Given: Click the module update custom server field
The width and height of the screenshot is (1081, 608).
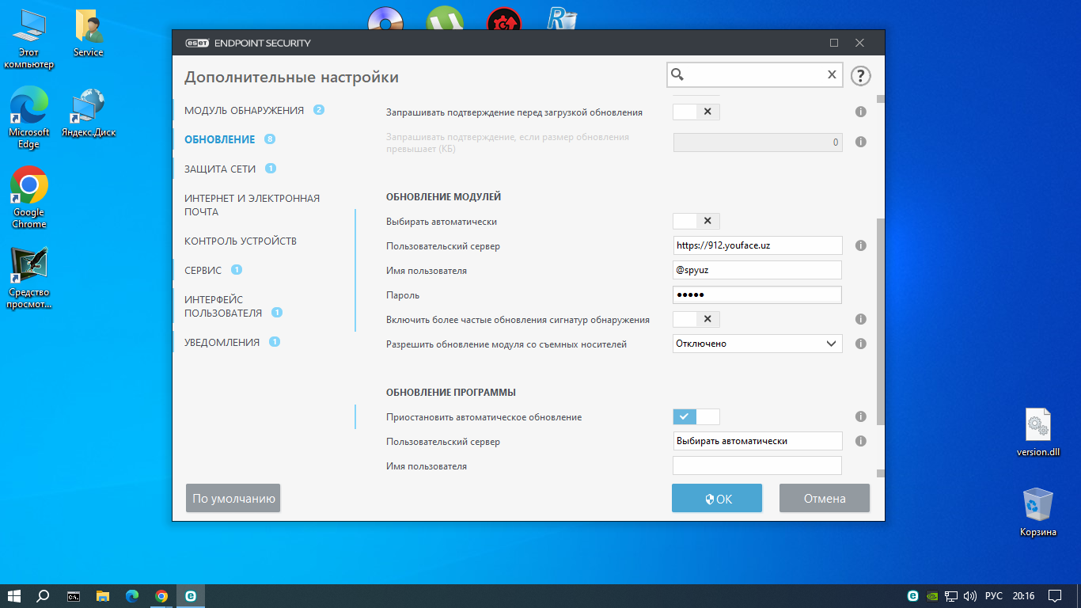Looking at the screenshot, I should pyautogui.click(x=757, y=245).
